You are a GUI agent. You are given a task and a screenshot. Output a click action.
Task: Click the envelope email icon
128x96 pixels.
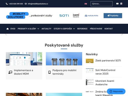(26, 4)
